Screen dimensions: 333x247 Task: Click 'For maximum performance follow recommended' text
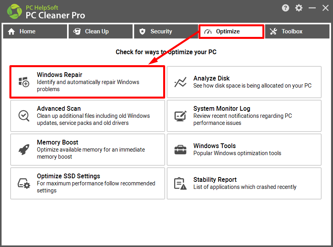coord(96,183)
